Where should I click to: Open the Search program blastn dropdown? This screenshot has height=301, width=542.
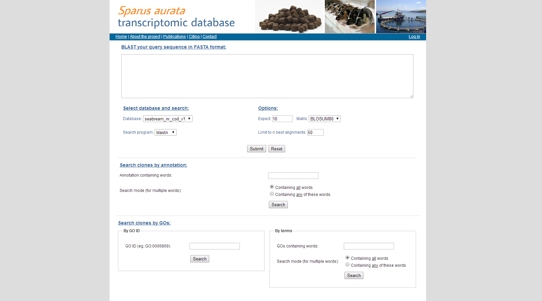[x=166, y=132]
